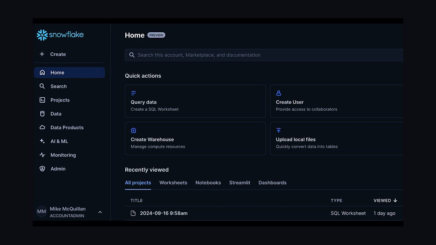Select the Upload local files quick action
This screenshot has width=436, height=245.
click(x=337, y=139)
